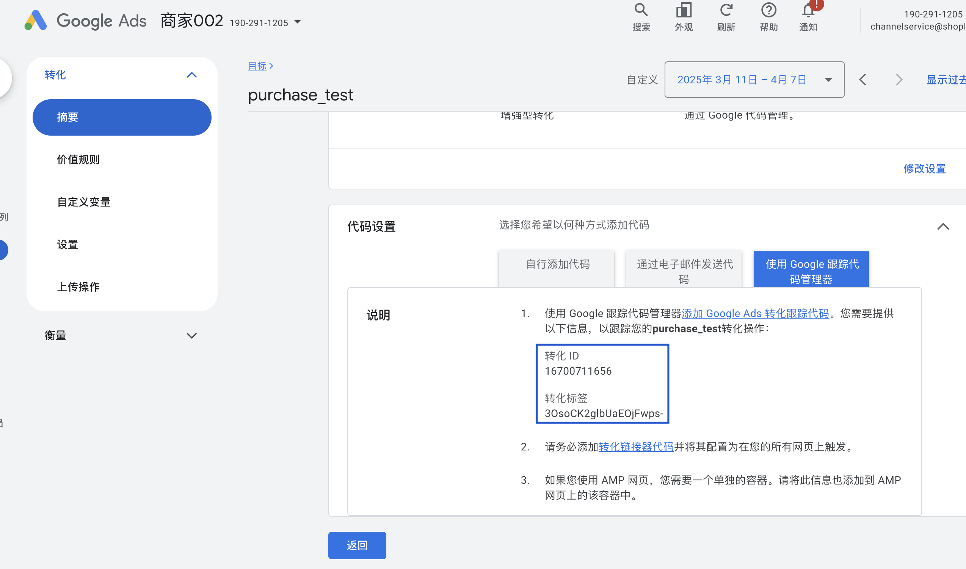Click the 增强型转化 text
This screenshot has height=569, width=966.
click(527, 116)
